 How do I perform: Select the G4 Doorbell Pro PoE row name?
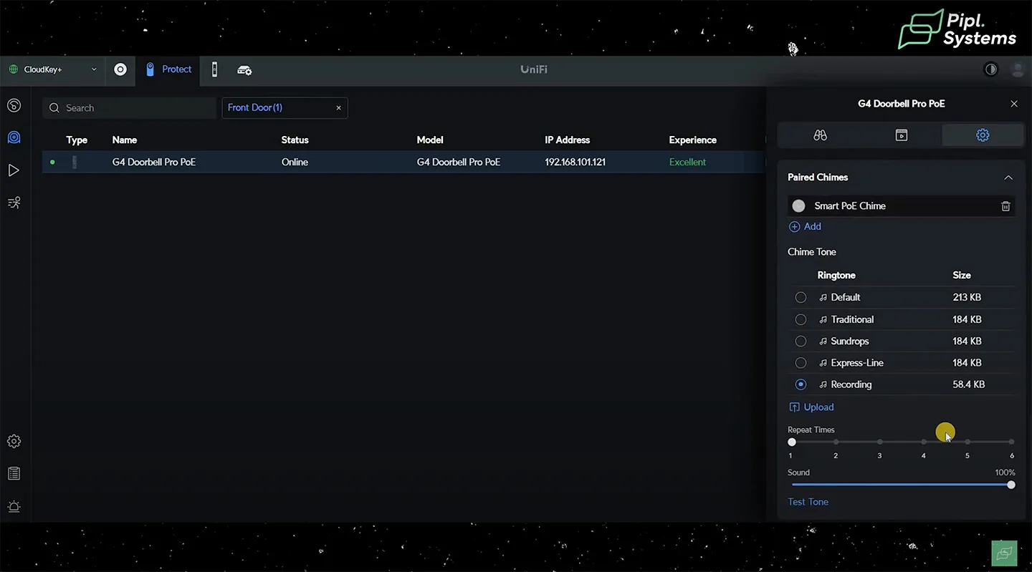pyautogui.click(x=154, y=162)
